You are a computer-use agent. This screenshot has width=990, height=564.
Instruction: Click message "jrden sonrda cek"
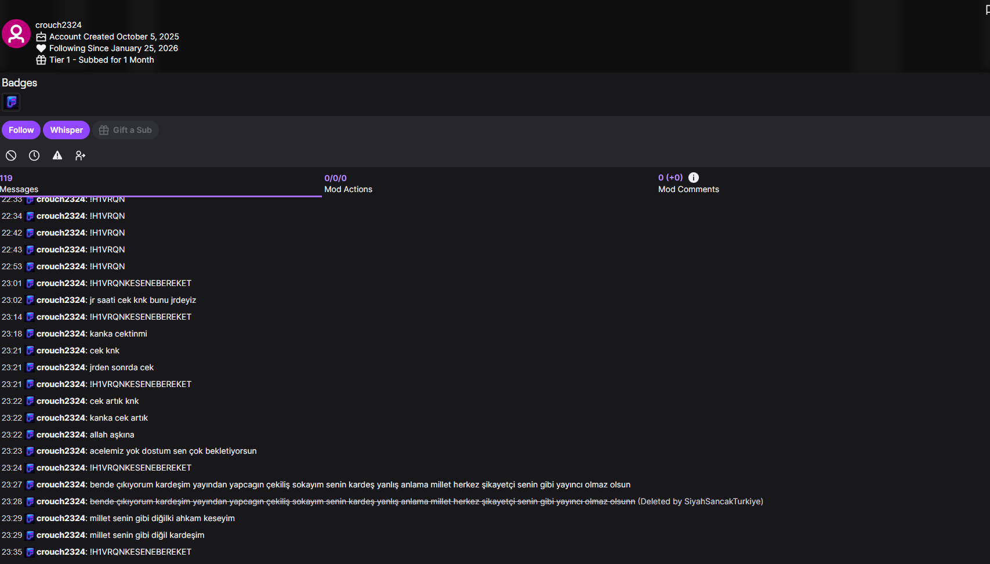point(122,367)
